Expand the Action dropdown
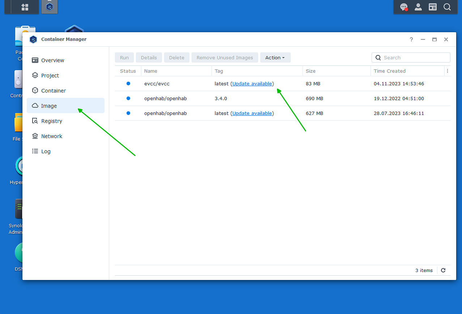Viewport: 462px width, 314px height. pyautogui.click(x=275, y=58)
